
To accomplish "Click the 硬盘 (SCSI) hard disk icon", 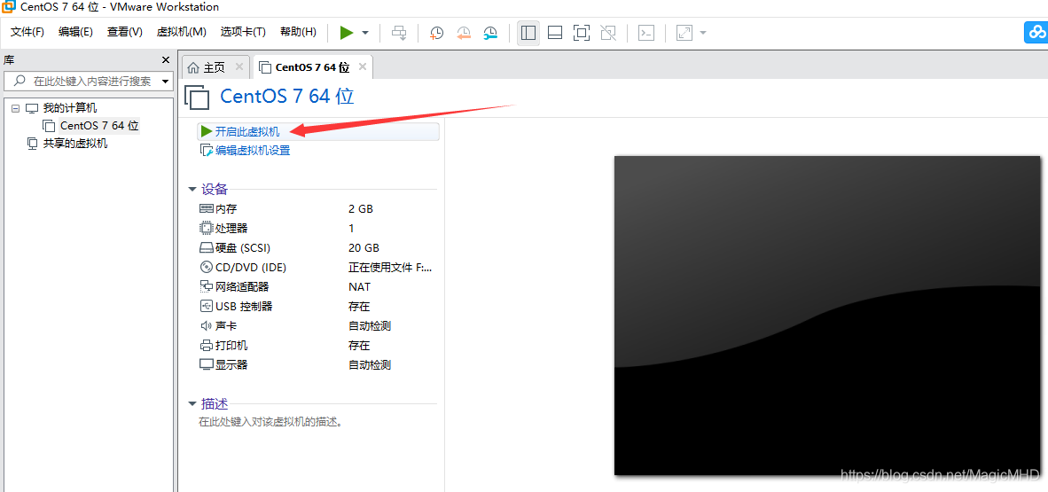I will coord(207,248).
